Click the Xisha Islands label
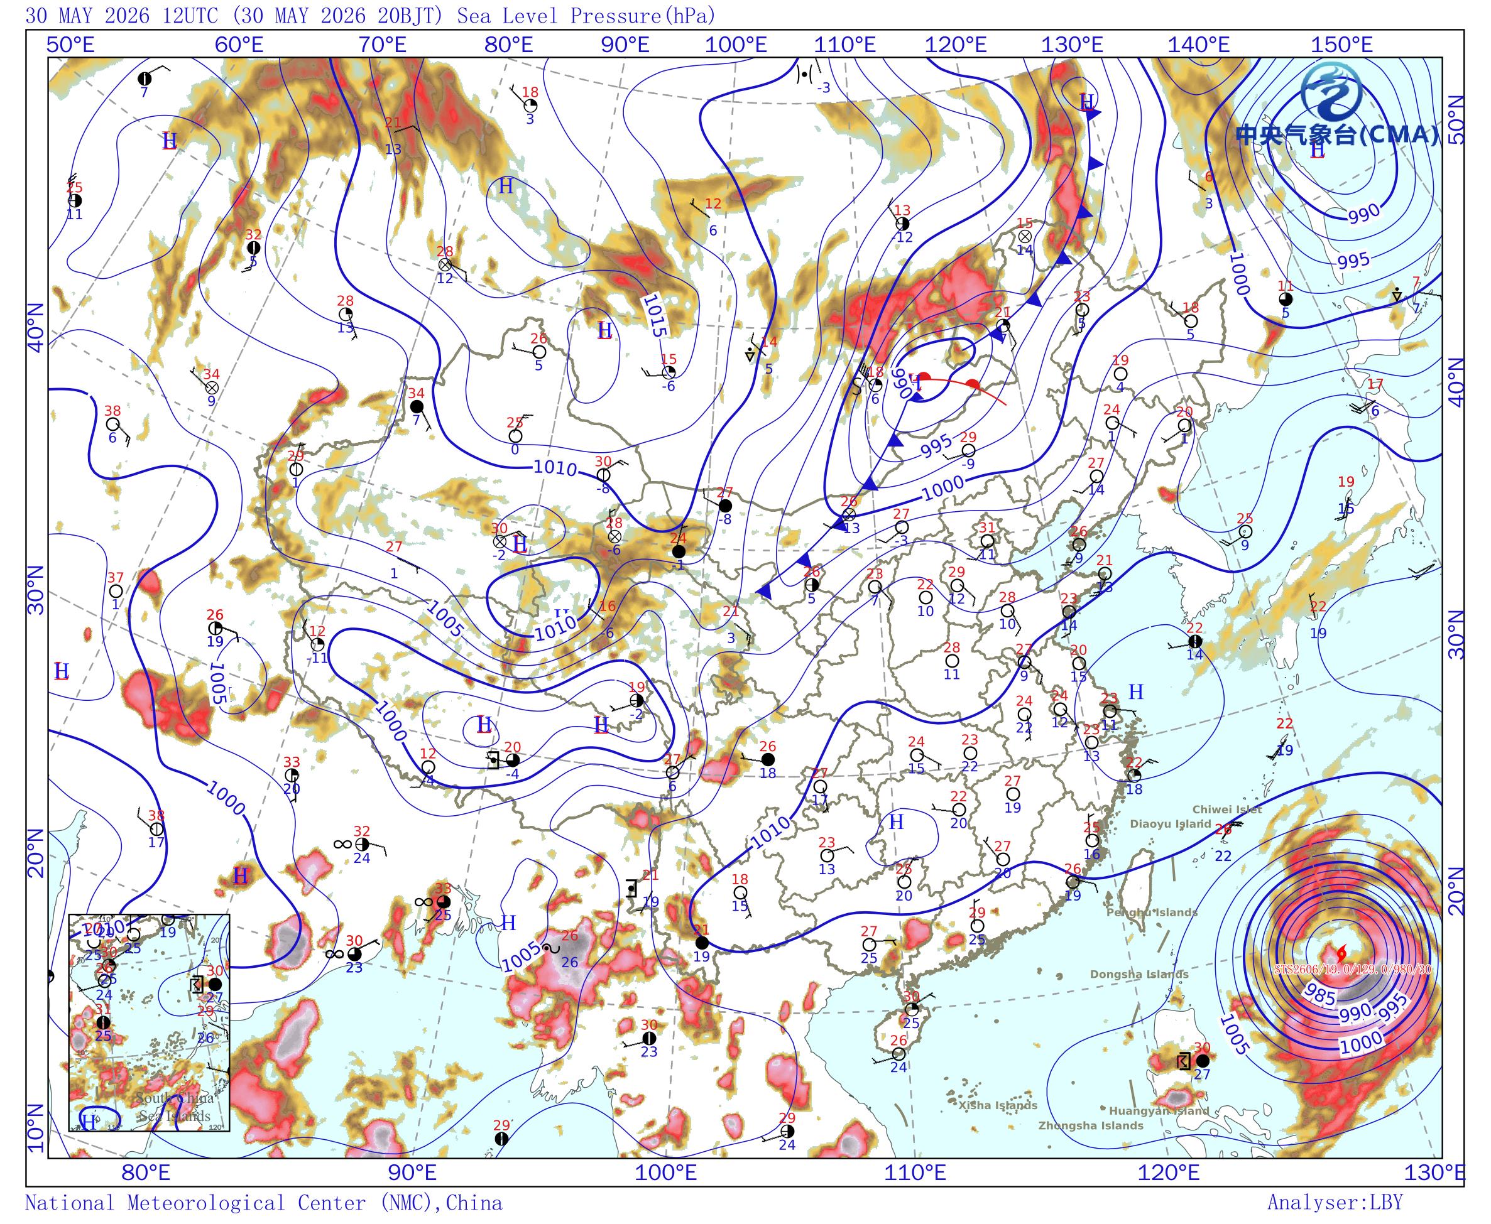Image resolution: width=1491 pixels, height=1224 pixels. coord(997,1105)
